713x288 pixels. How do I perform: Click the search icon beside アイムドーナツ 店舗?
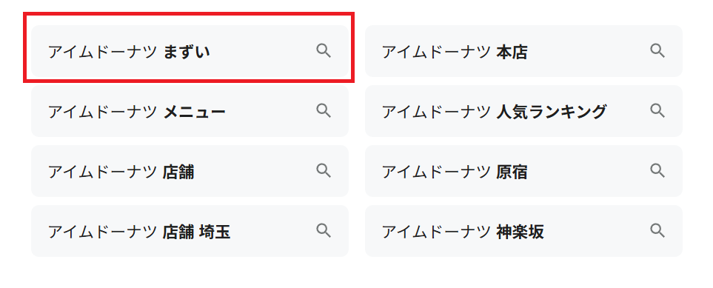pos(324,170)
